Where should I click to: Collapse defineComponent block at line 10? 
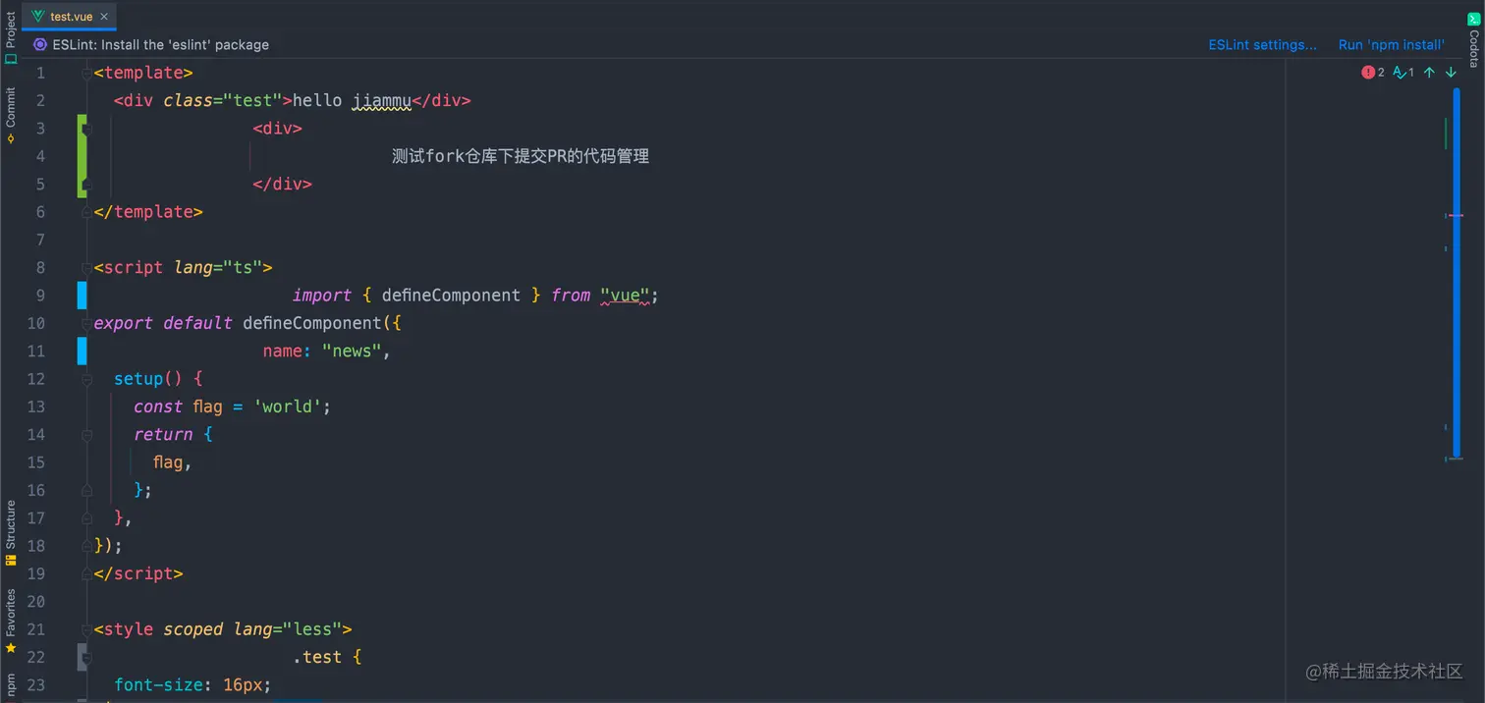[87, 323]
